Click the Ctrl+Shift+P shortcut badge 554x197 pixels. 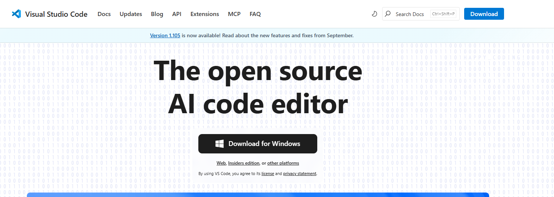point(443,14)
